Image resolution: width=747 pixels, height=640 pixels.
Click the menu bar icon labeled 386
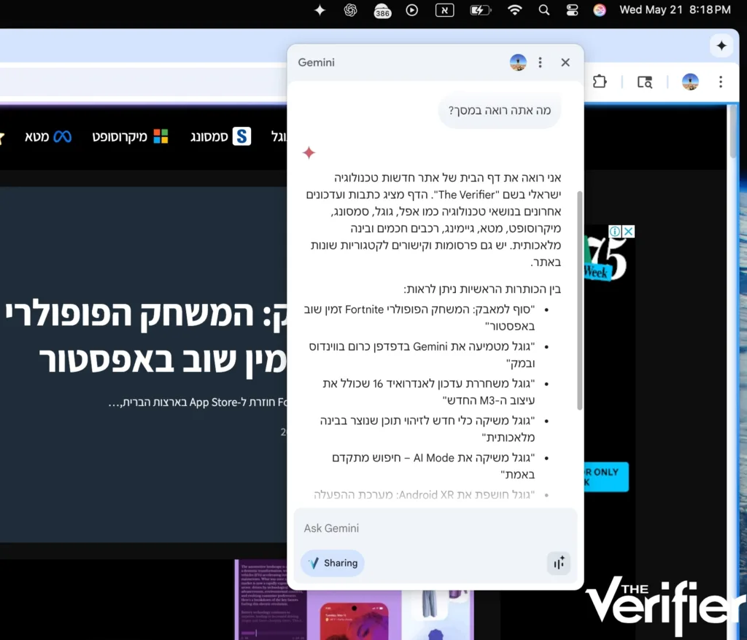(x=382, y=10)
